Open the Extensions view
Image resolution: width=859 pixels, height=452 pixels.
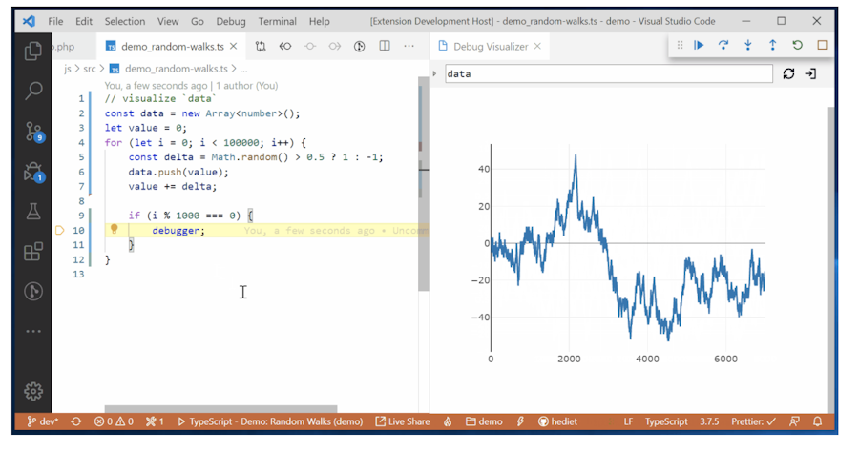[x=32, y=252]
